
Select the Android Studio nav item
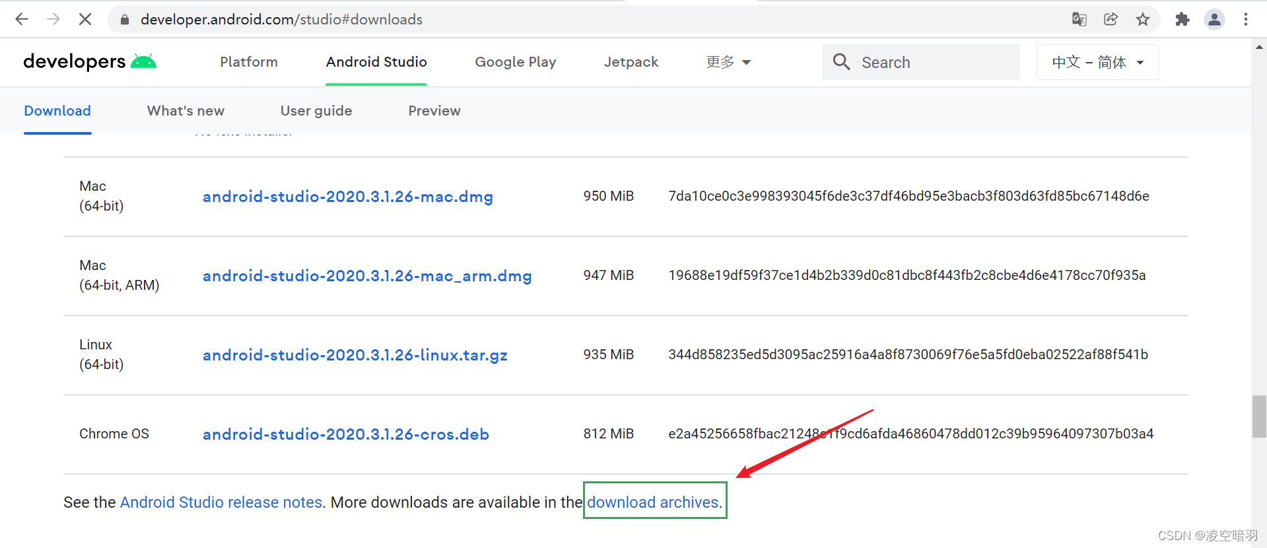click(x=376, y=62)
